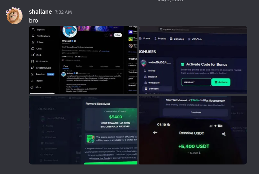Click the shallane username
The image size is (259, 174).
[40, 12]
